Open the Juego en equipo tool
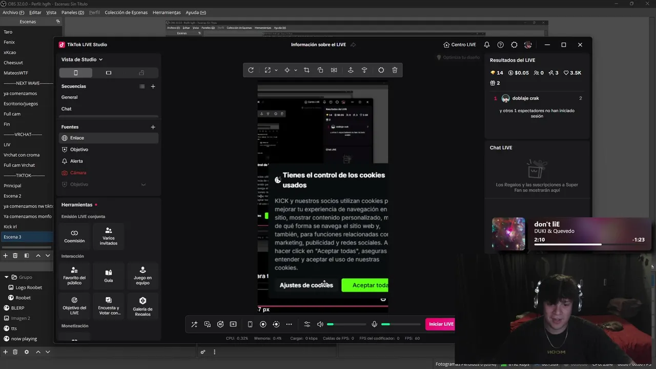The height and width of the screenshot is (369, 656). 142,276
